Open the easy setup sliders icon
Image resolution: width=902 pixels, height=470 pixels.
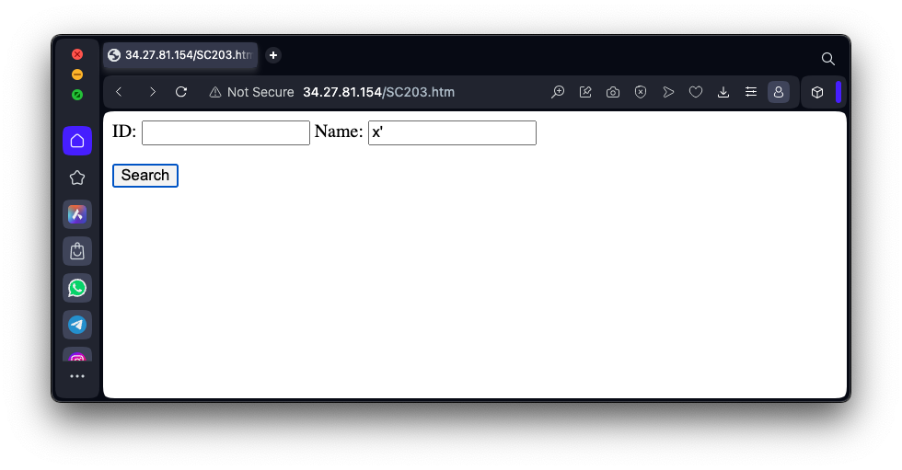point(751,92)
